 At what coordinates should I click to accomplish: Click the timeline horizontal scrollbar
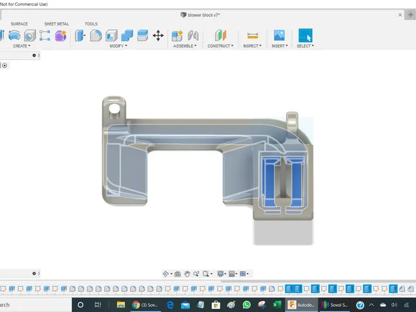pos(318,281)
